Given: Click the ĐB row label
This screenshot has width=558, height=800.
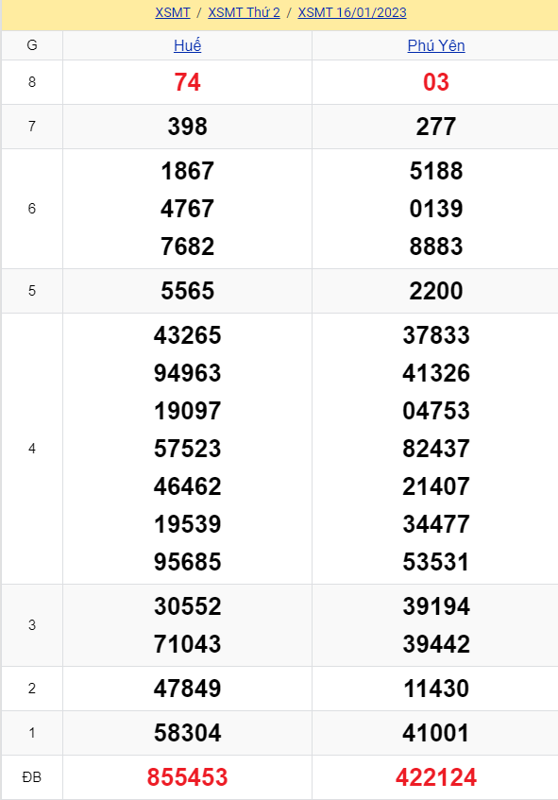Looking at the screenshot, I should (x=31, y=777).
